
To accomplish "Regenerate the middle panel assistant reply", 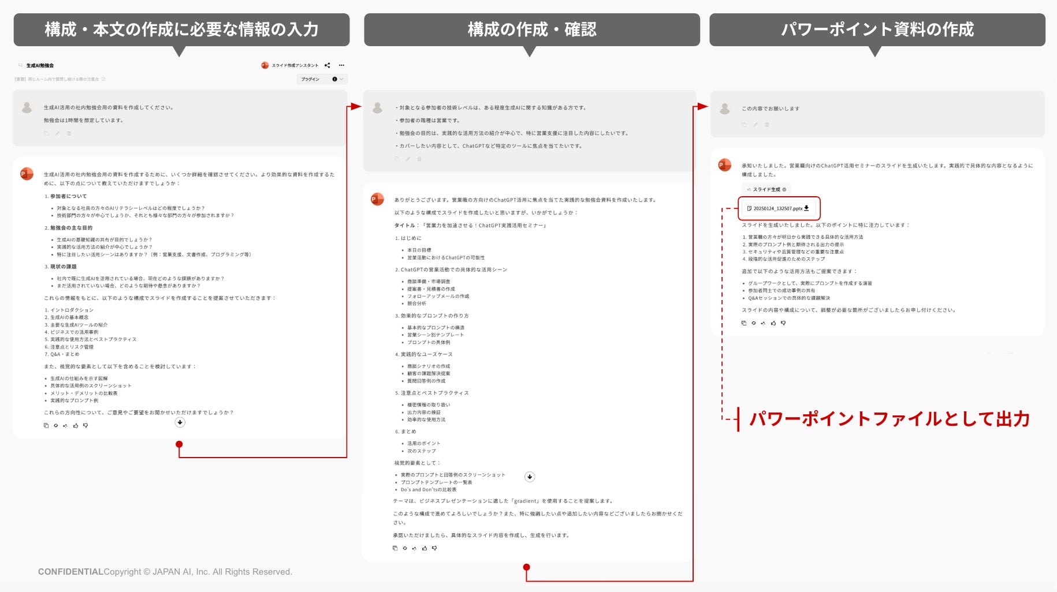I will (x=405, y=548).
